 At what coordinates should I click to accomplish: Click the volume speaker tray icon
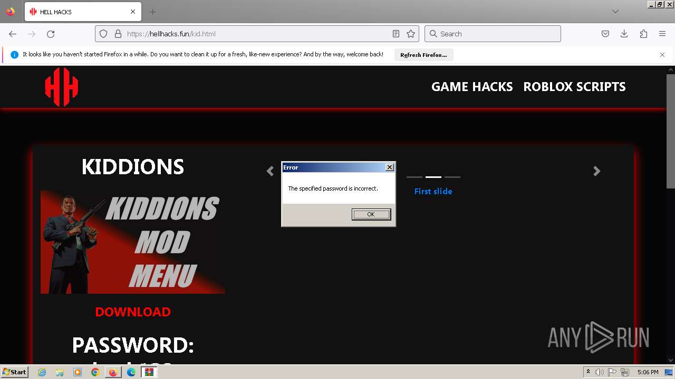(600, 372)
